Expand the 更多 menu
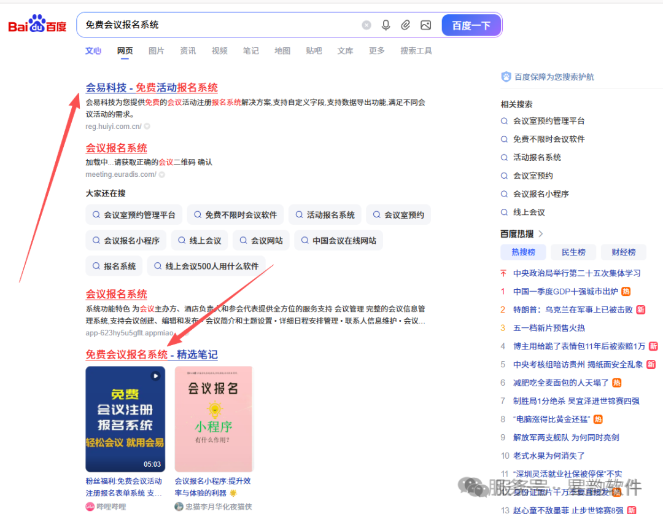This screenshot has height=514, width=663. (x=377, y=51)
